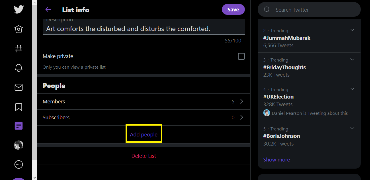Open the Subscribers row
The width and height of the screenshot is (375, 180).
(144, 117)
